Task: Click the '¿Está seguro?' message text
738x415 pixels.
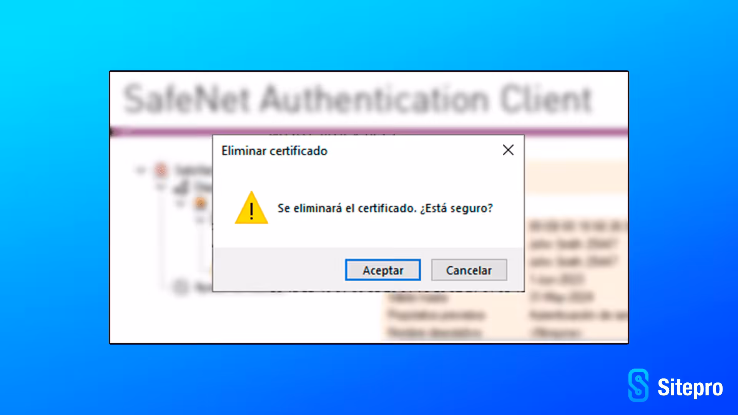Action: [456, 208]
